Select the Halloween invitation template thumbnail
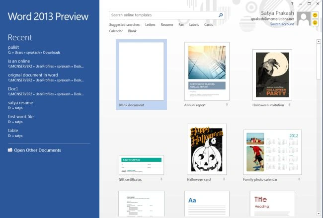 pyautogui.click(x=272, y=74)
